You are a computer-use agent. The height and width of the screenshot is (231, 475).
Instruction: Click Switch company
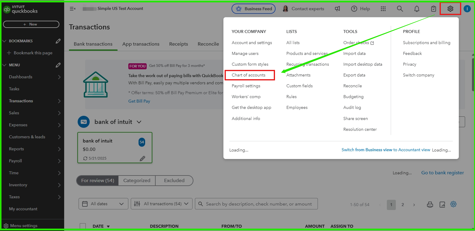click(x=419, y=75)
